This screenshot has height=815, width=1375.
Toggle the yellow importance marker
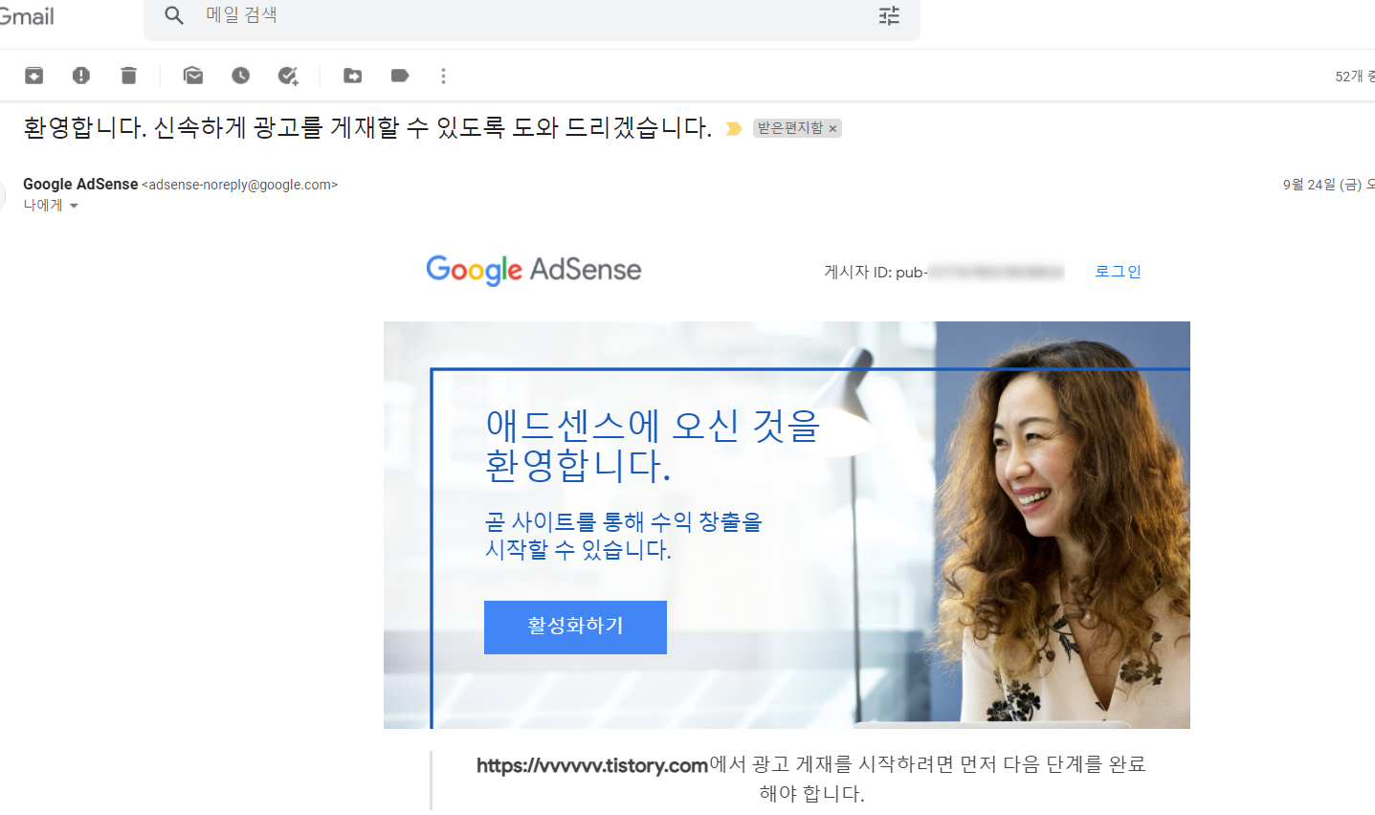tap(734, 128)
